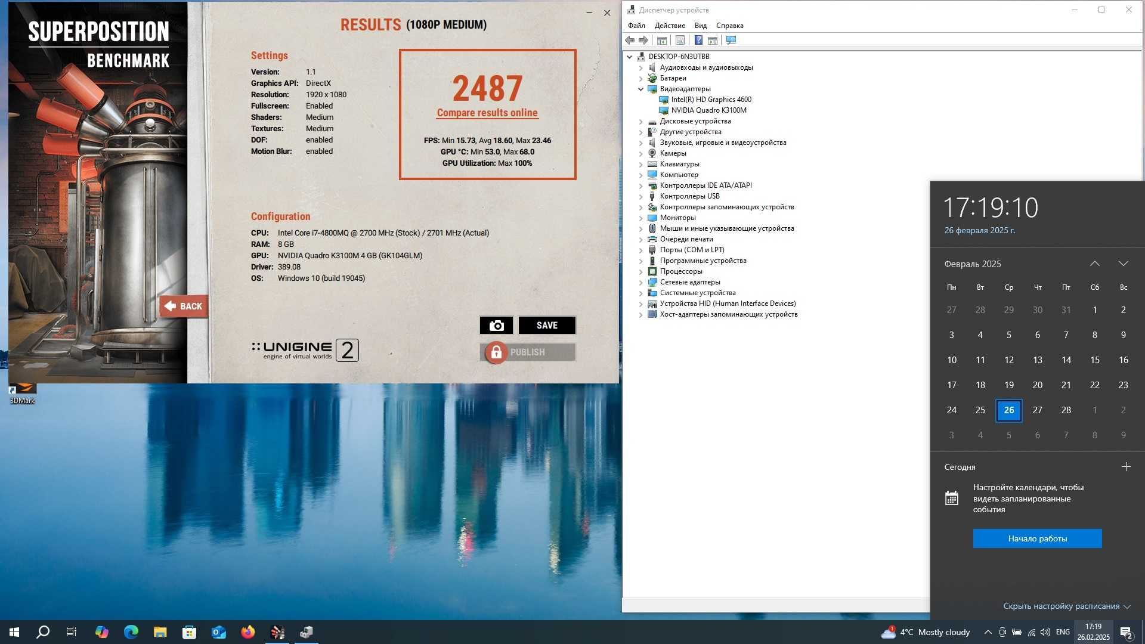
Task: Expand the Процессоры category
Action: pyautogui.click(x=641, y=271)
